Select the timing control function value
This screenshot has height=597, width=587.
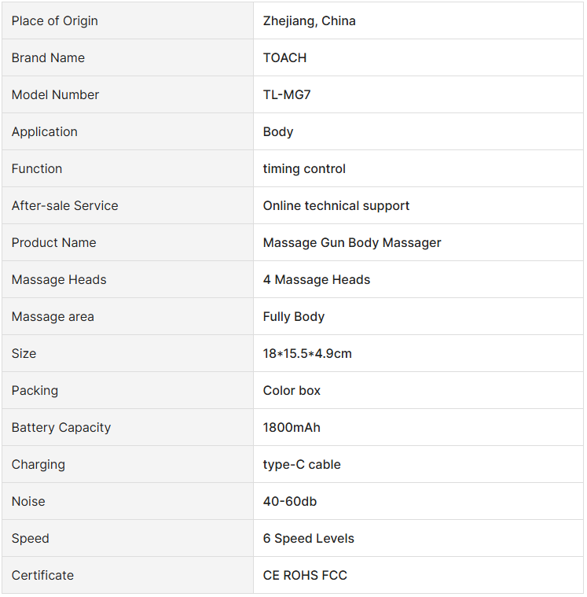(304, 168)
